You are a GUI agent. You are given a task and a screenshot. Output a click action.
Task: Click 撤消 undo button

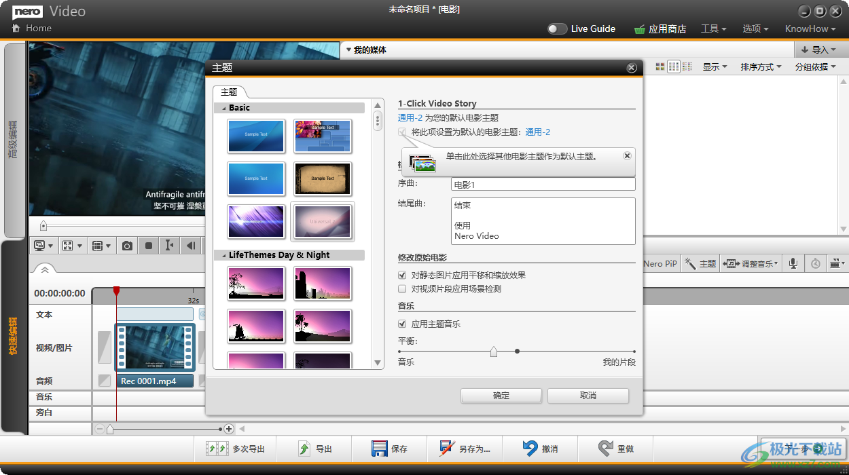[541, 449]
